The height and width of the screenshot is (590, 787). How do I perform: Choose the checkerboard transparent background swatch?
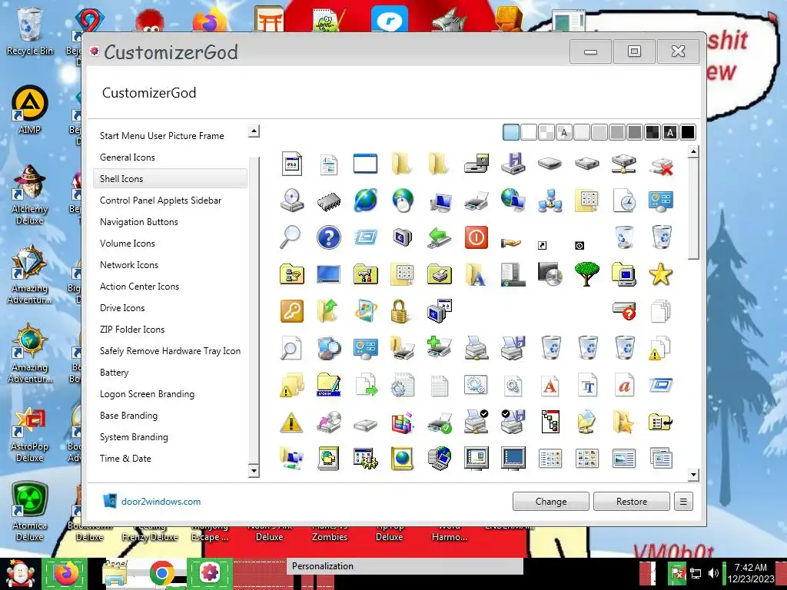[x=546, y=132]
